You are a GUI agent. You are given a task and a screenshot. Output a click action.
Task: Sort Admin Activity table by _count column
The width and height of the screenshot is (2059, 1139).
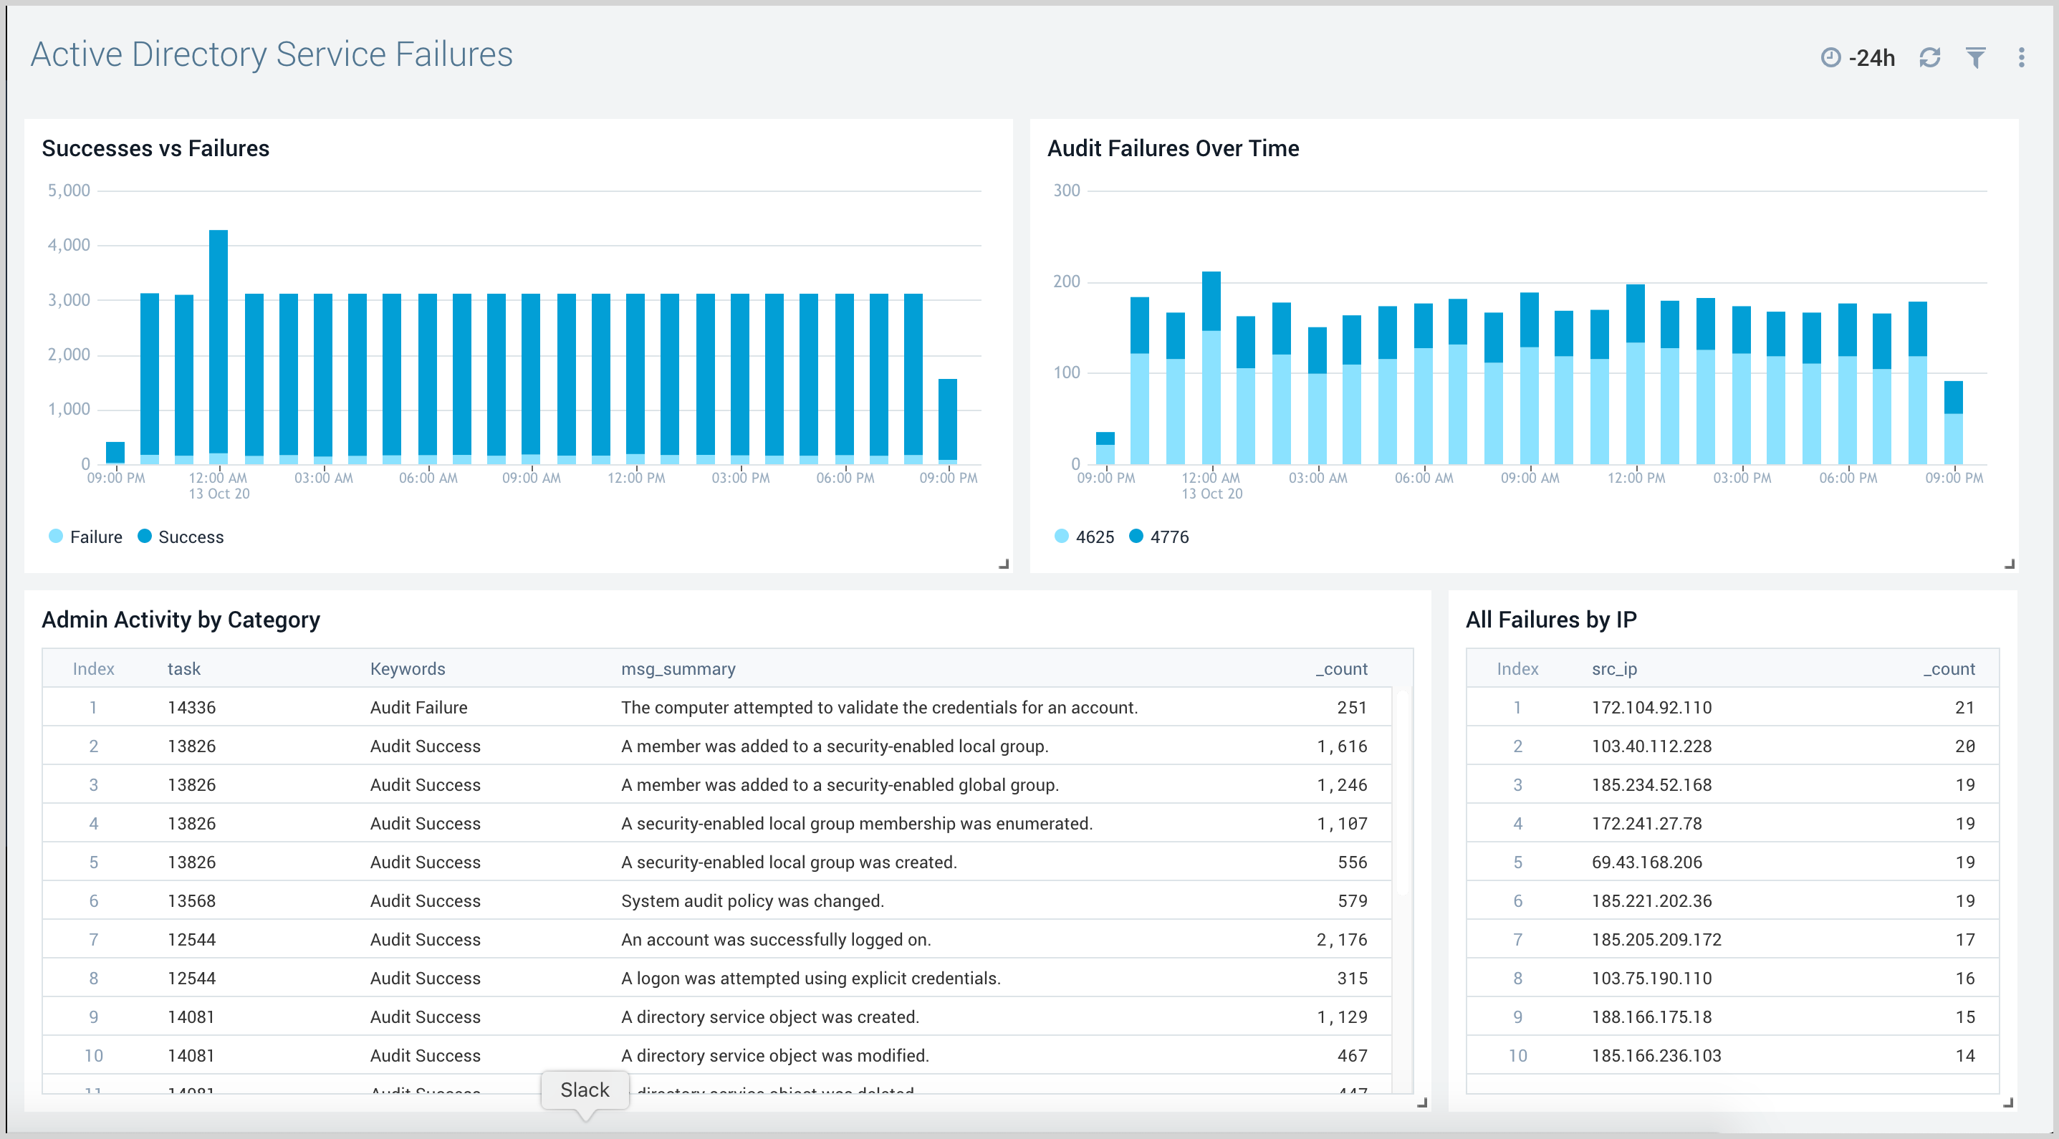pos(1341,669)
